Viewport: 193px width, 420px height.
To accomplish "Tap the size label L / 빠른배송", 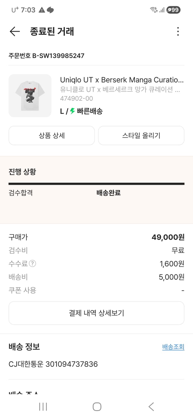I will (x=82, y=111).
